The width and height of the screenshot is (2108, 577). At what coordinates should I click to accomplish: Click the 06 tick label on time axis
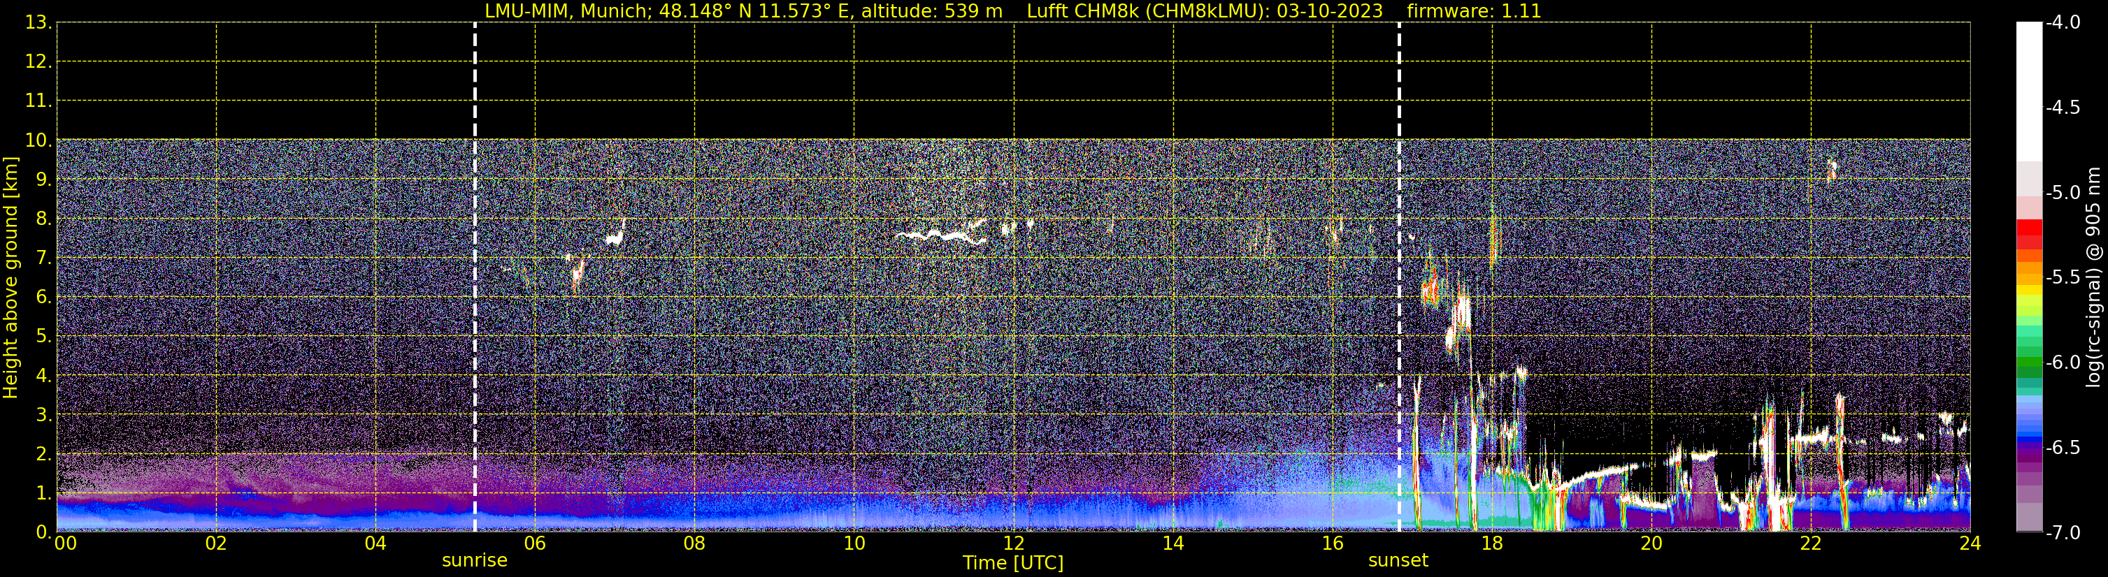[535, 543]
